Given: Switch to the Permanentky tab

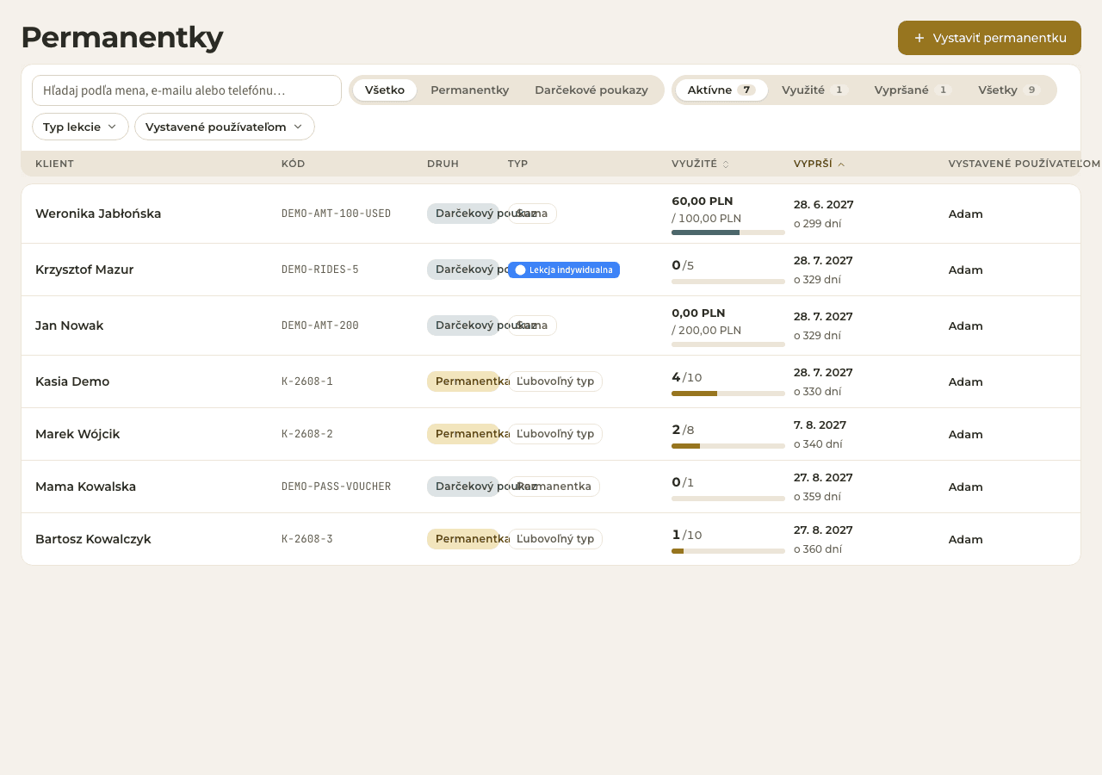Looking at the screenshot, I should pyautogui.click(x=470, y=90).
